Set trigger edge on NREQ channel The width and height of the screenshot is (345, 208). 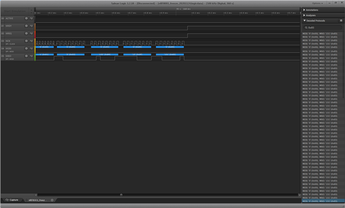(31, 33)
